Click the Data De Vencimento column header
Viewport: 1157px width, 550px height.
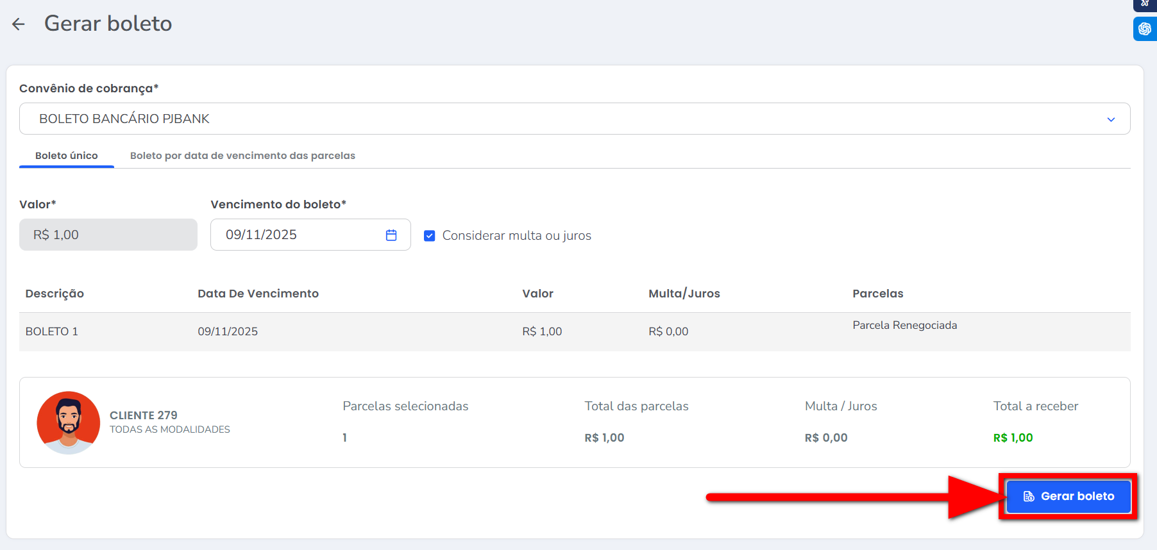pos(258,294)
